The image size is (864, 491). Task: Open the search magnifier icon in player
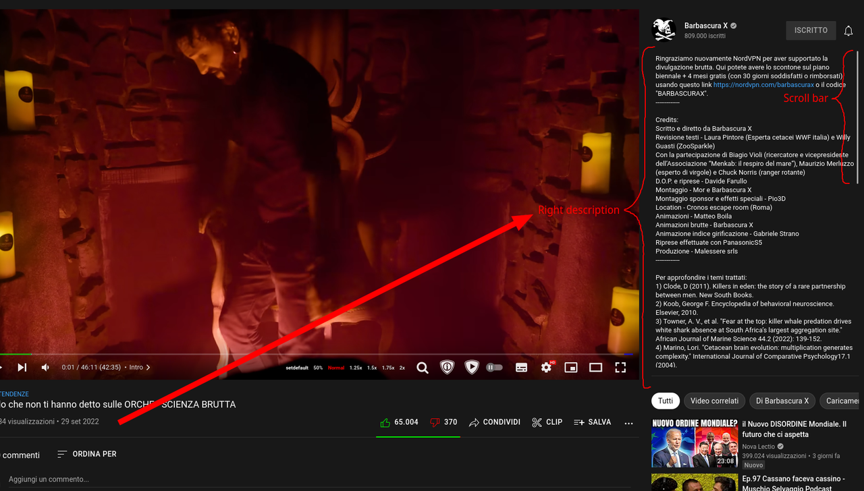click(x=423, y=368)
